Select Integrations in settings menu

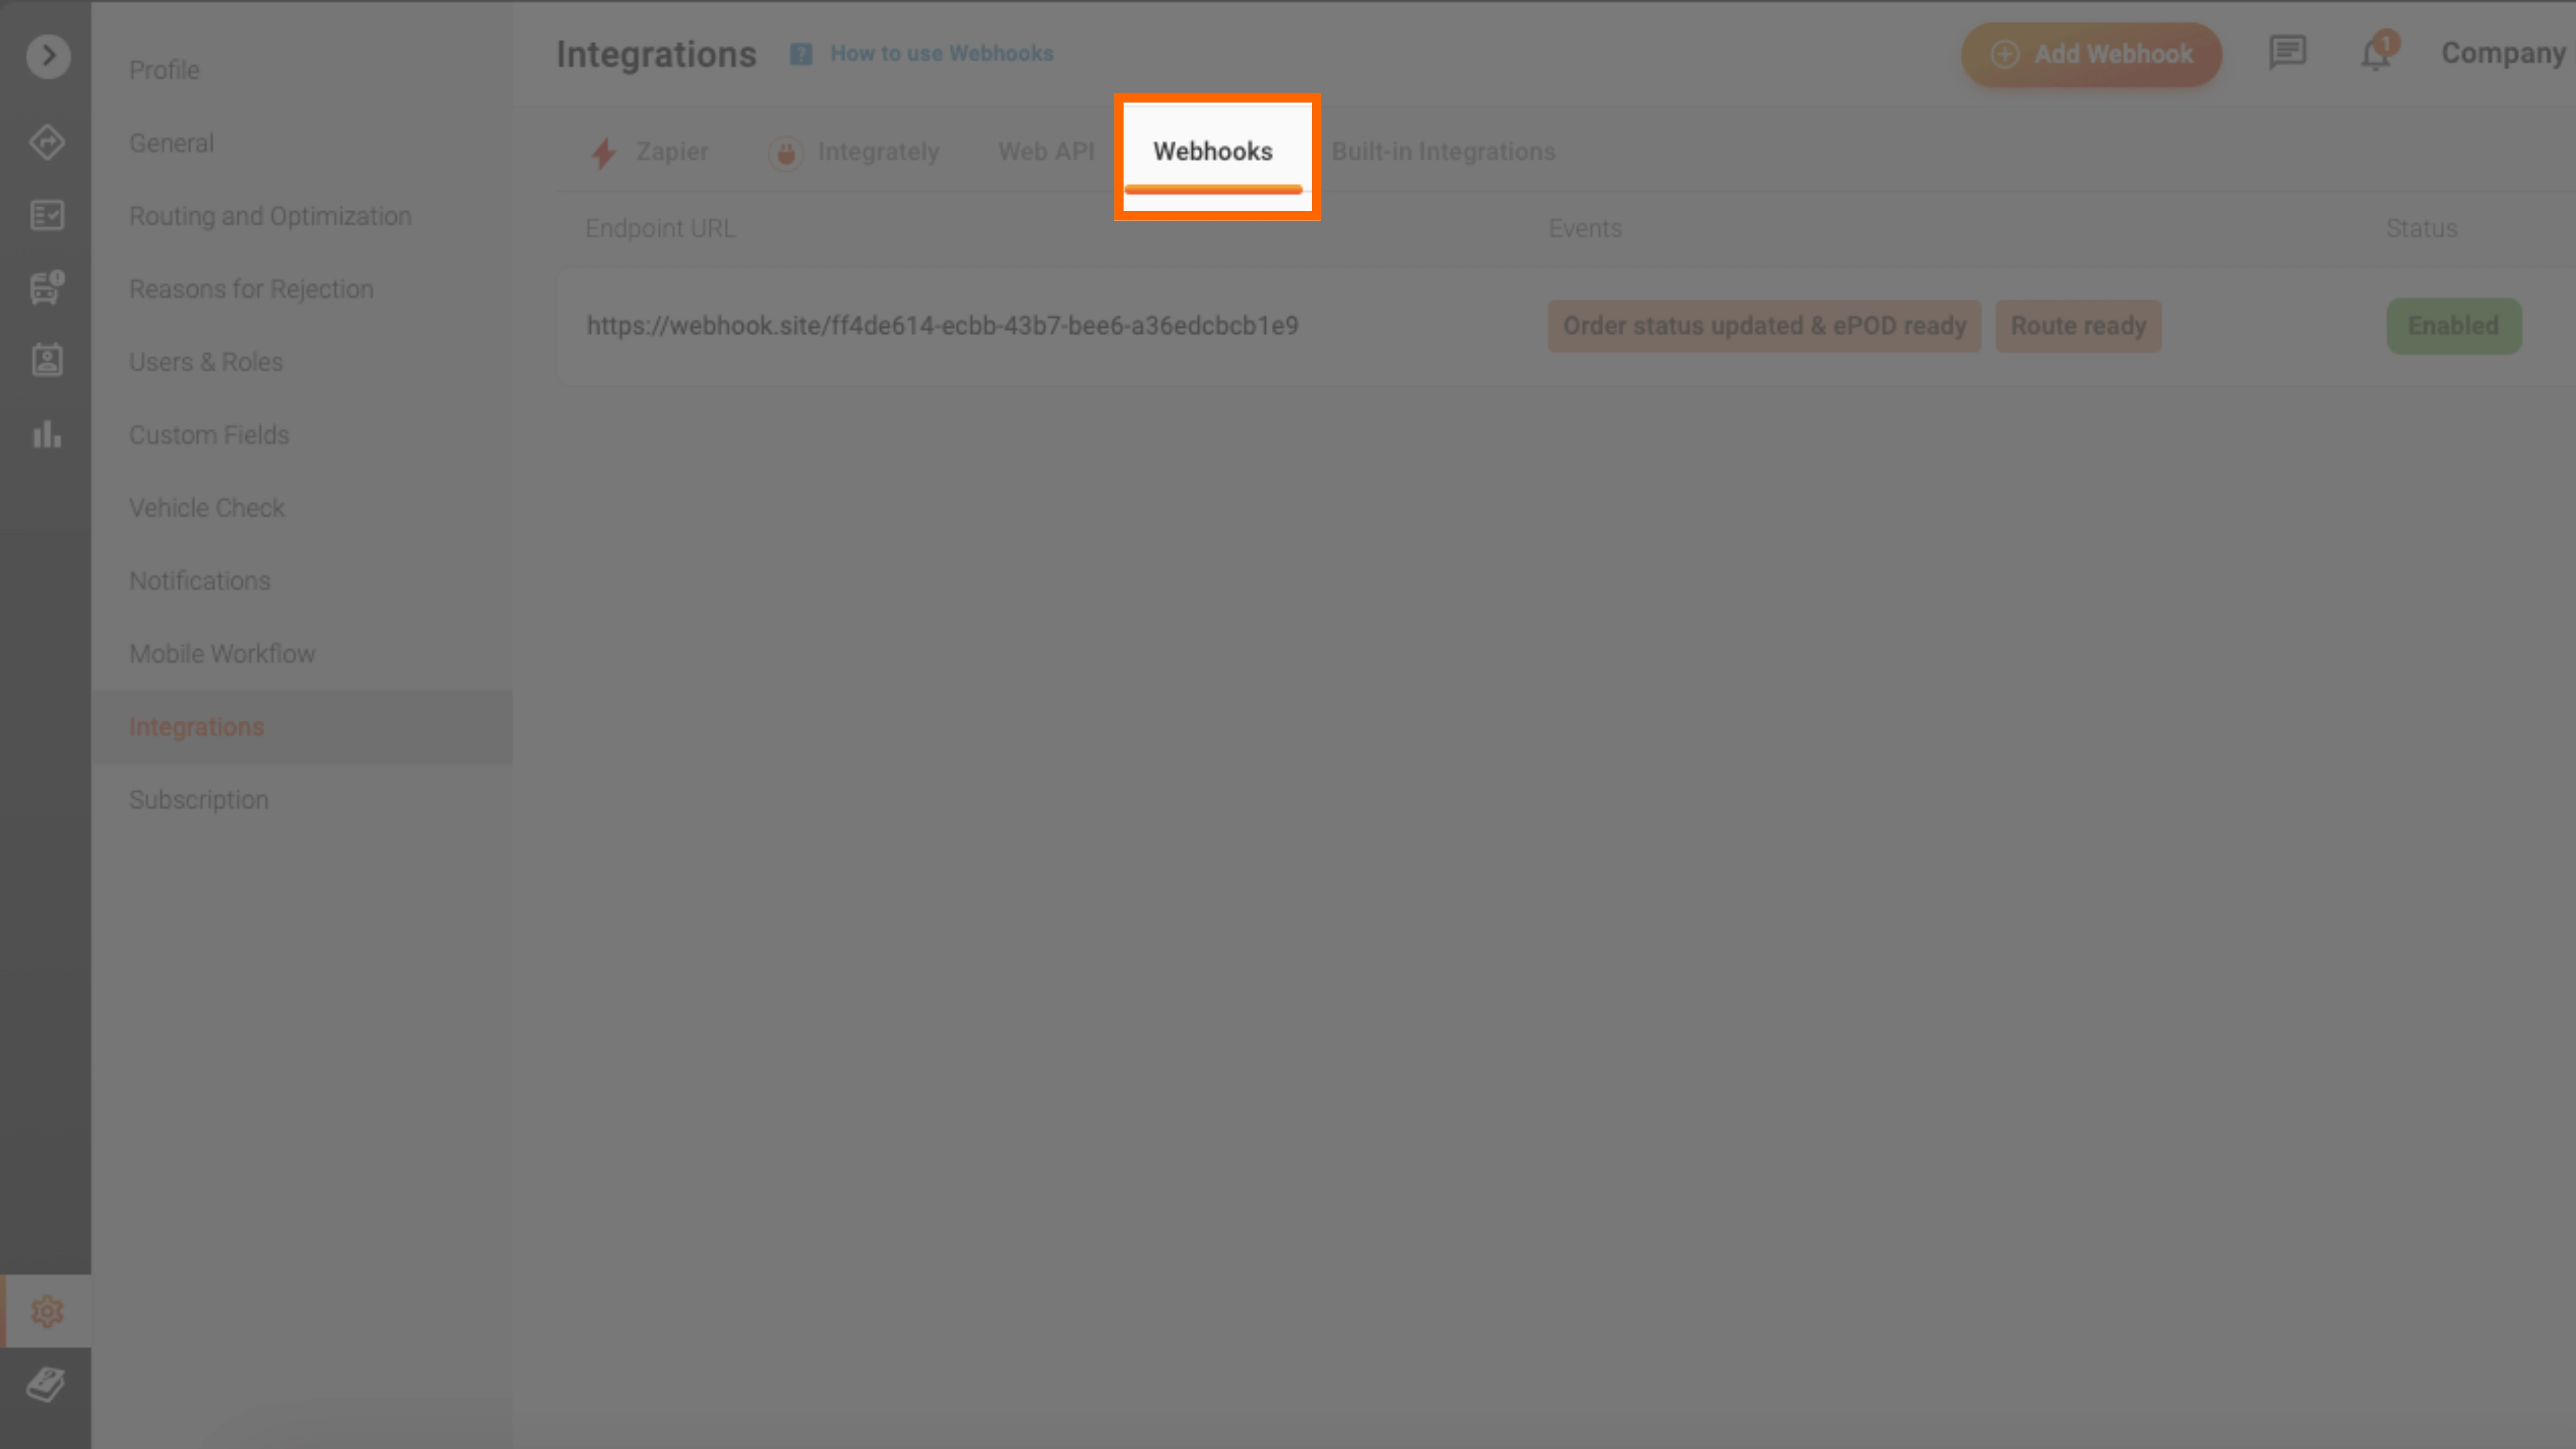tap(301, 727)
